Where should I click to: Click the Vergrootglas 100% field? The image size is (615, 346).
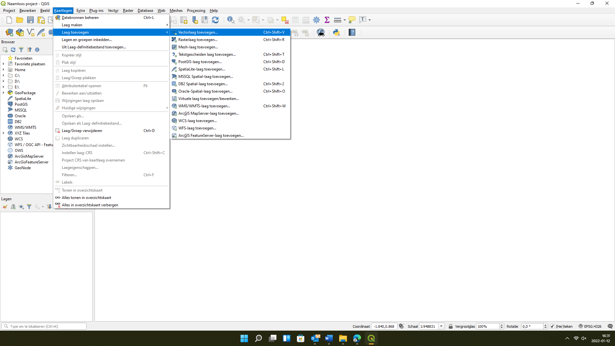pyautogui.click(x=488, y=326)
